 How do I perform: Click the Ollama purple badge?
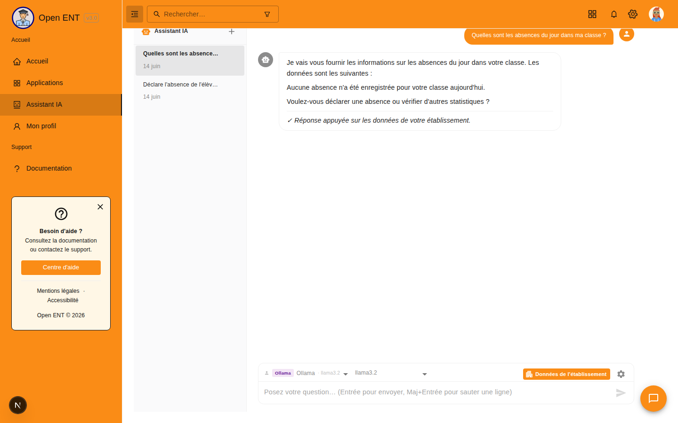tap(283, 373)
